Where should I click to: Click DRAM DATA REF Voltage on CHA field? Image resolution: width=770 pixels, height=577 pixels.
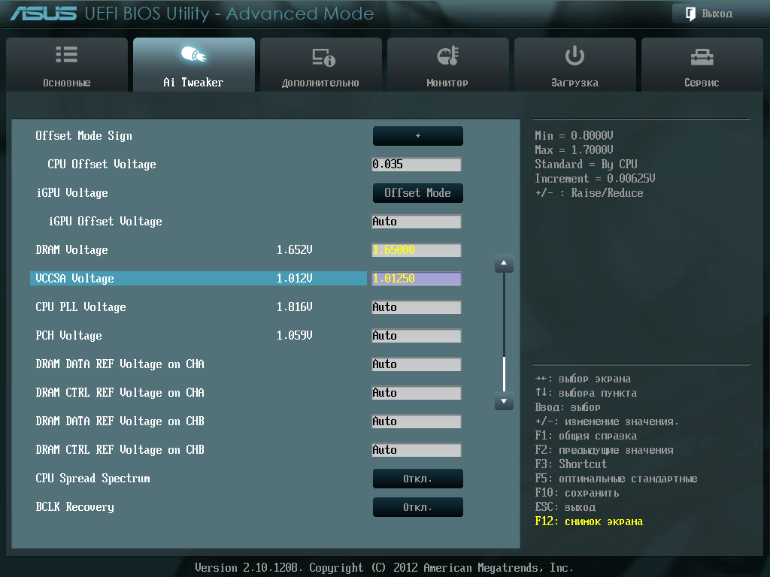click(x=417, y=364)
